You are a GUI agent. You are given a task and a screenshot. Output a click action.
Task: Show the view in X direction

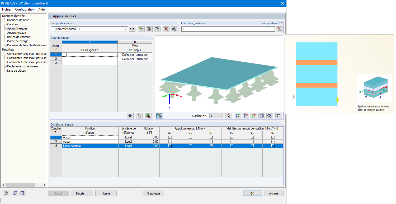pyautogui.click(x=238, y=116)
